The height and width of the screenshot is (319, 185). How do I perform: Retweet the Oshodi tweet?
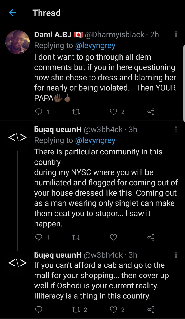[x=76, y=310]
